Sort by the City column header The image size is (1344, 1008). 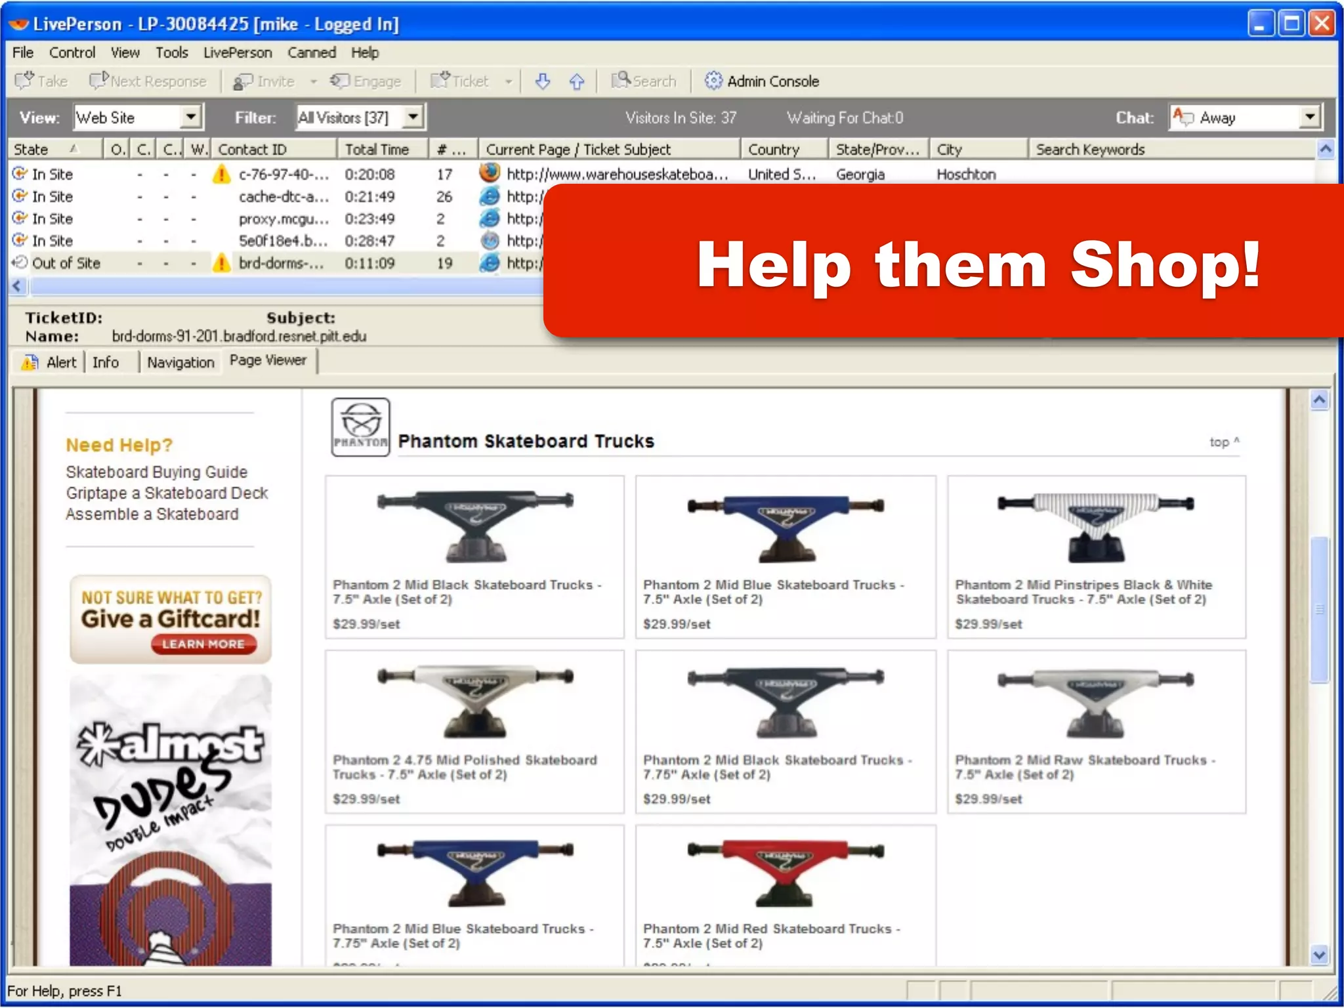978,149
